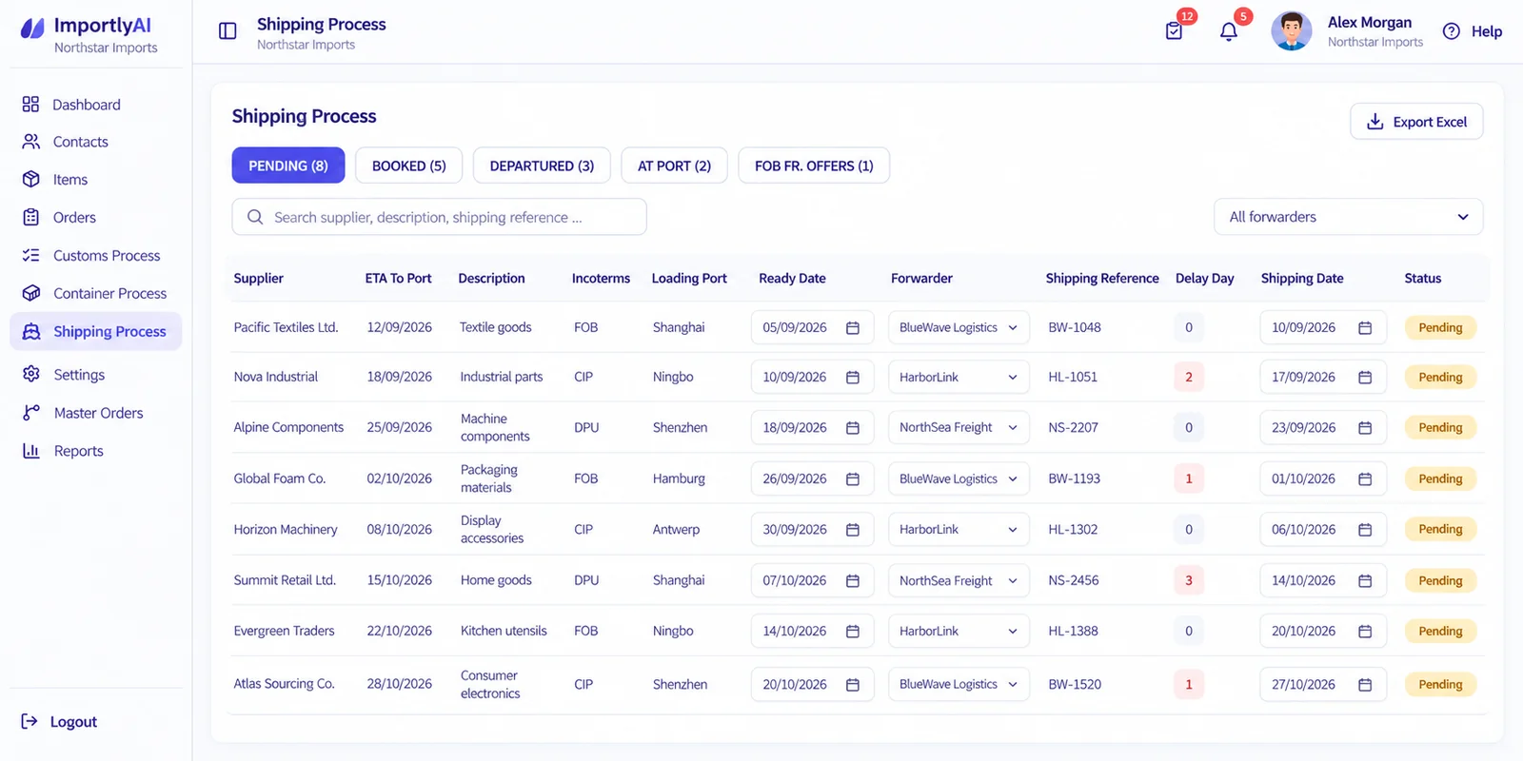Click the Evergreen Traders supplier name
1523x761 pixels.
point(284,632)
